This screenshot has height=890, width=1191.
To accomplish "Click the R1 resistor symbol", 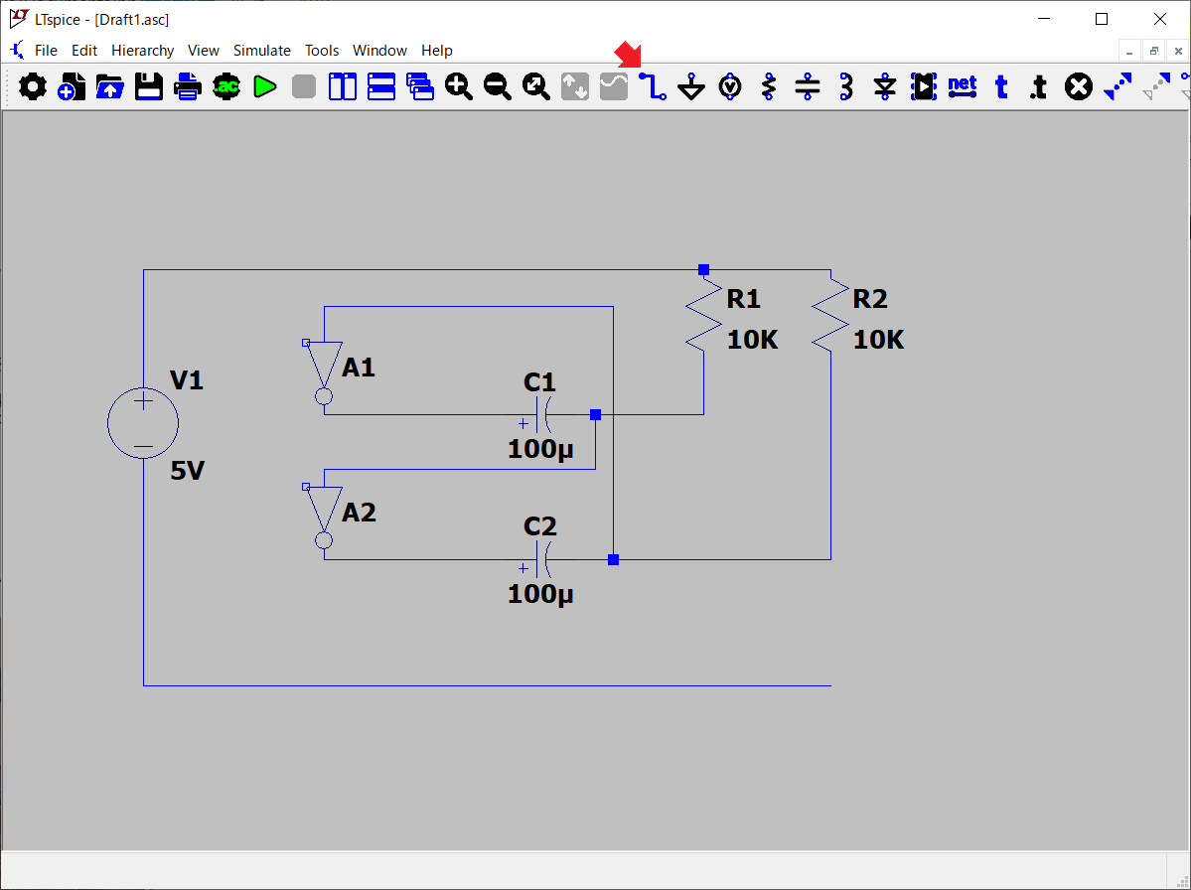I will pos(703,315).
